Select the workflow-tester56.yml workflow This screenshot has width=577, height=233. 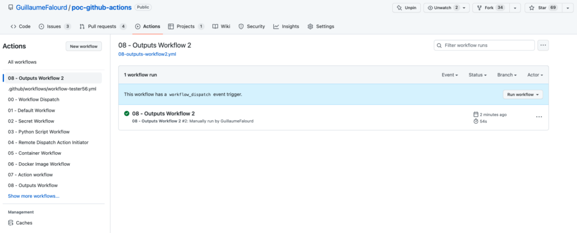click(52, 89)
